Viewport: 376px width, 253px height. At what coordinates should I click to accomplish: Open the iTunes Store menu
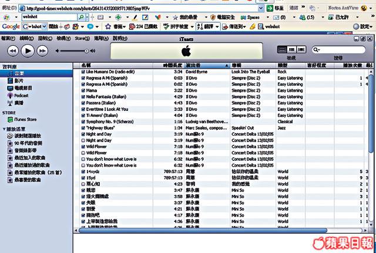click(x=82, y=38)
